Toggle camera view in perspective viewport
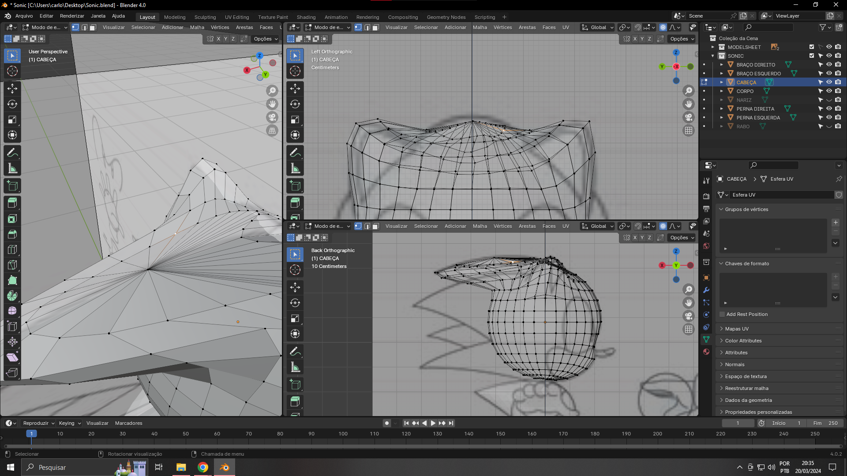847x476 pixels. [x=272, y=117]
